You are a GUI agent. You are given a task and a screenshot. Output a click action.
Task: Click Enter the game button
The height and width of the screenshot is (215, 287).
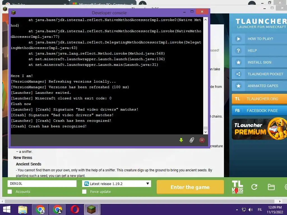(190, 187)
